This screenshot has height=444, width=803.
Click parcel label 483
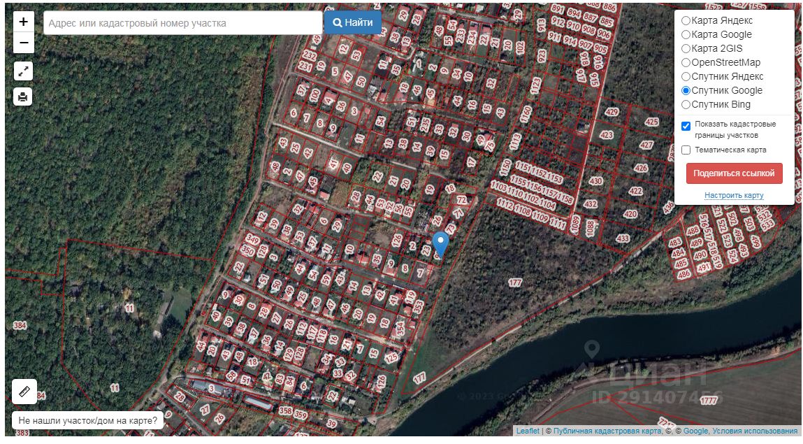[675, 243]
